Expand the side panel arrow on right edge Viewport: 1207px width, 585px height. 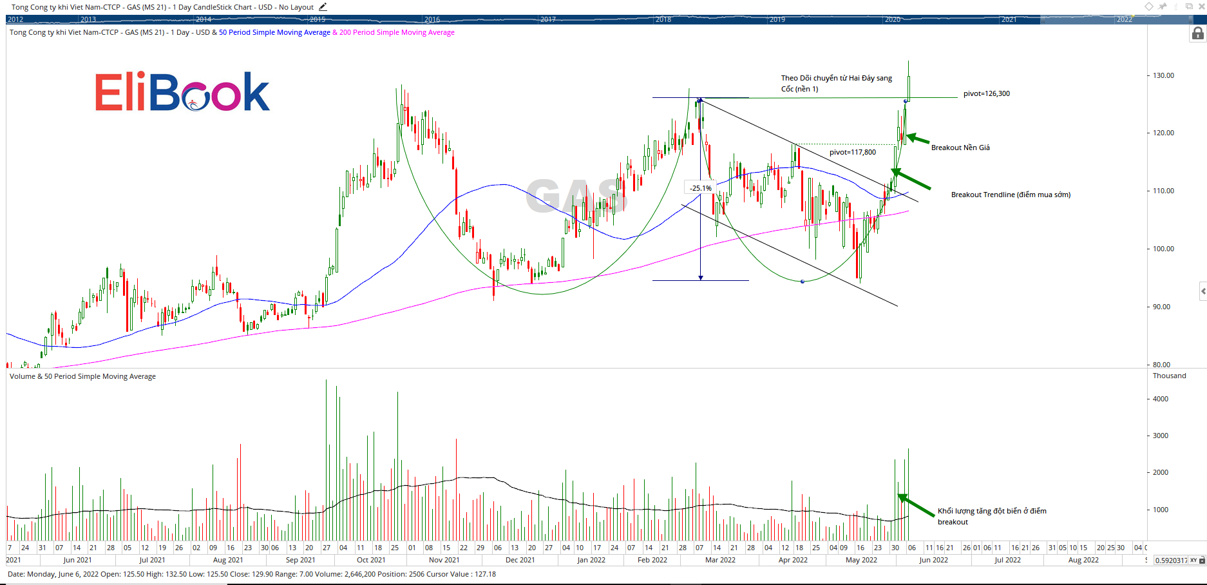point(1202,291)
